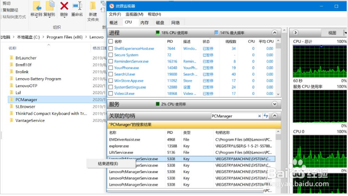
Task: Check the Secure System process box
Action: coord(111,55)
